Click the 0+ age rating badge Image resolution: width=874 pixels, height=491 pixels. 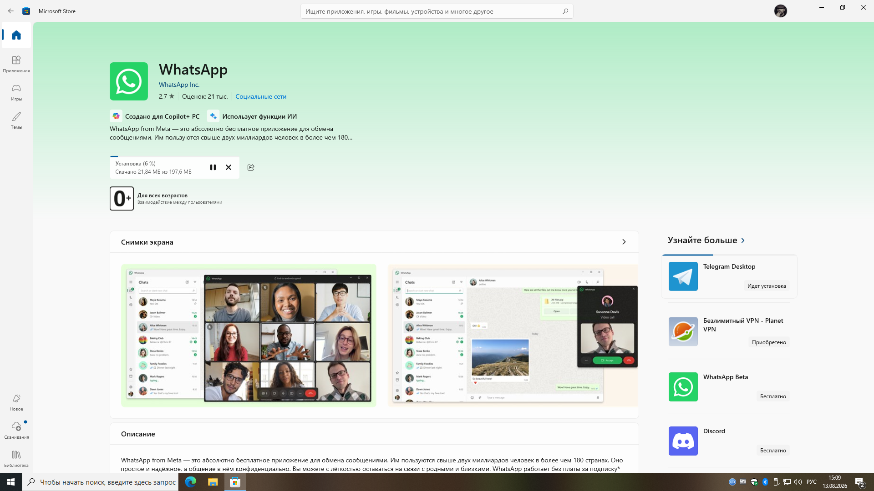click(x=122, y=199)
